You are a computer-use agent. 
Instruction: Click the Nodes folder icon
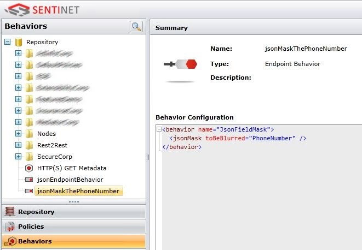click(x=30, y=134)
